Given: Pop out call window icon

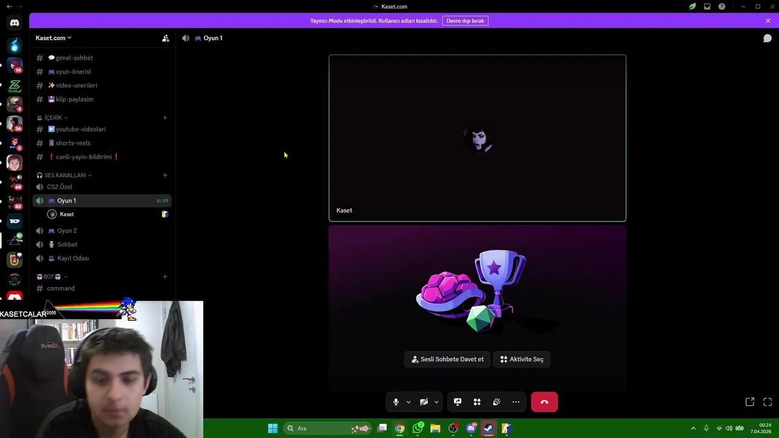Looking at the screenshot, I should coord(750,402).
